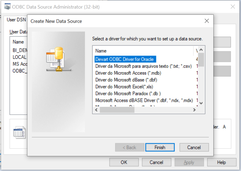Click the driver list scroll down arrow
The width and height of the screenshot is (241, 171).
coord(201,103)
